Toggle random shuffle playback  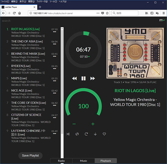pyautogui.click(x=68, y=134)
